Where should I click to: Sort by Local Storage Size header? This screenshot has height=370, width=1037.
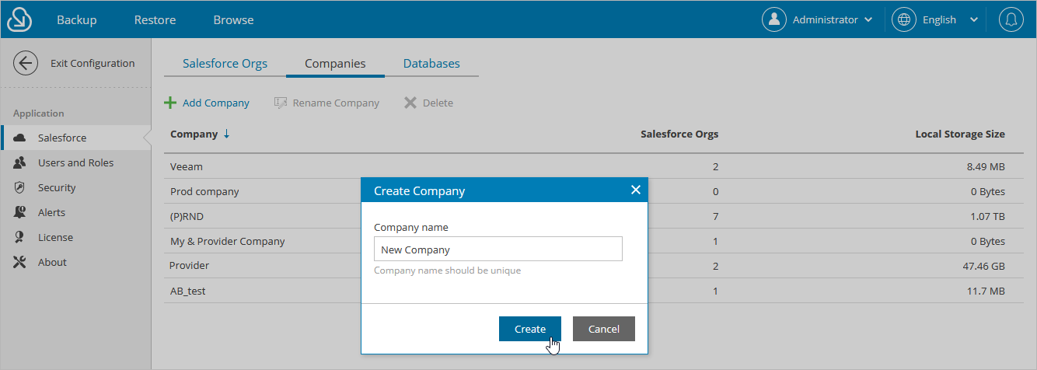tap(960, 134)
